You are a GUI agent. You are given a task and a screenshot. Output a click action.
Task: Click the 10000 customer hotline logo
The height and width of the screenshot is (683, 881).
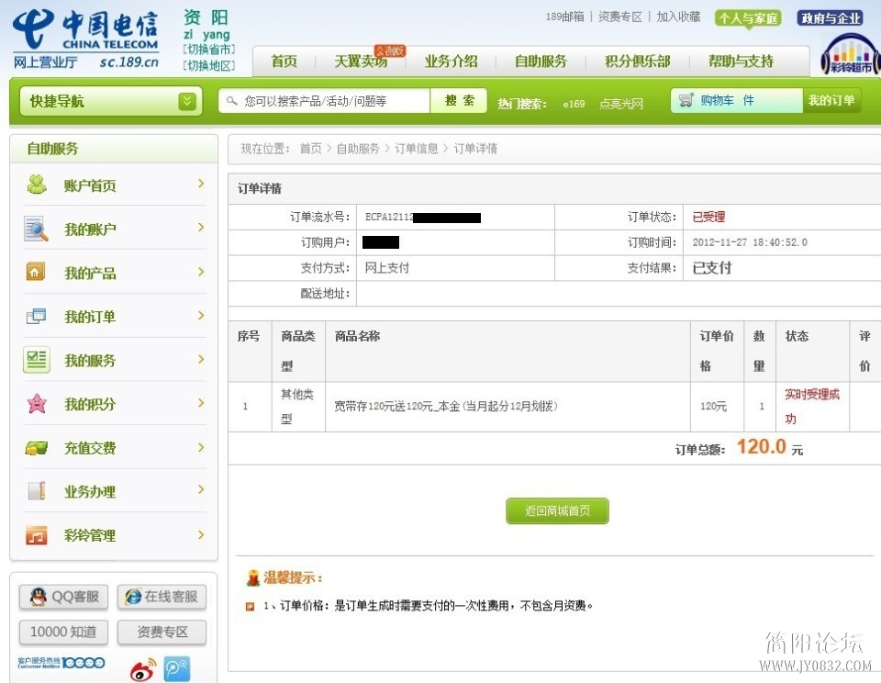point(61,663)
